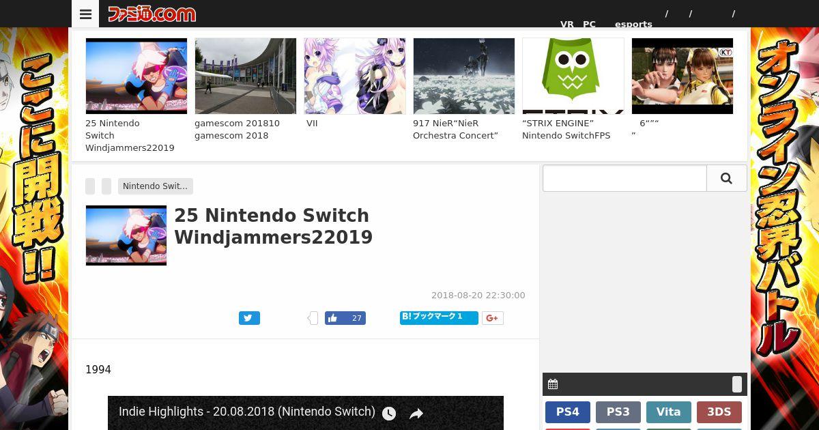Select the 'Nintendo Swit...' tag button
Screen dimensions: 819x430
155,186
